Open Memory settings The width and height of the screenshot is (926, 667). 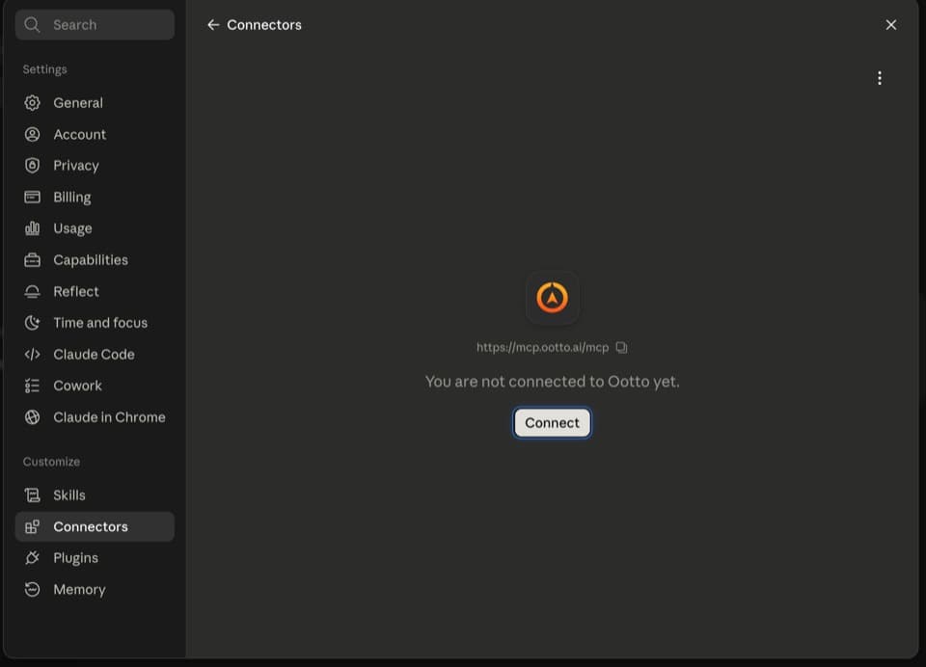pyautogui.click(x=95, y=589)
